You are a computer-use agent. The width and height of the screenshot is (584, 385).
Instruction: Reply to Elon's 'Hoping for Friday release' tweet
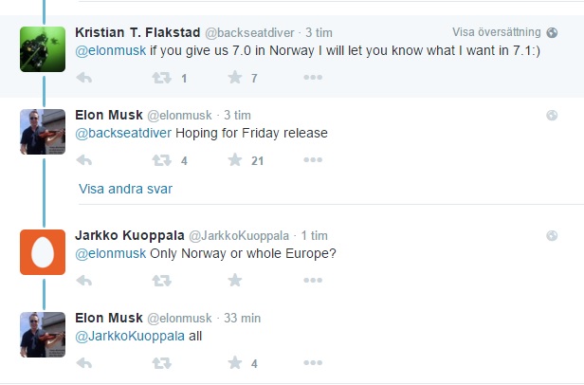pos(83,160)
